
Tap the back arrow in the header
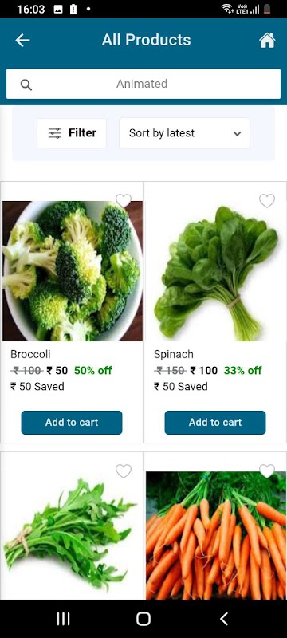(x=22, y=40)
